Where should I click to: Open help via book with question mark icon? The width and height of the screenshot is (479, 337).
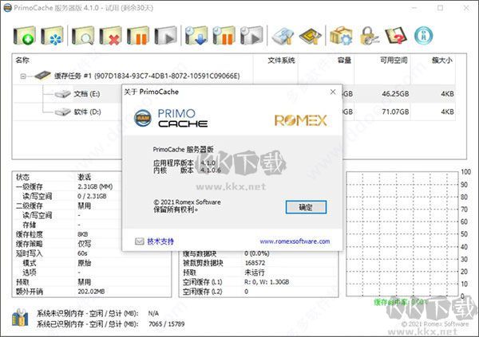point(396,36)
